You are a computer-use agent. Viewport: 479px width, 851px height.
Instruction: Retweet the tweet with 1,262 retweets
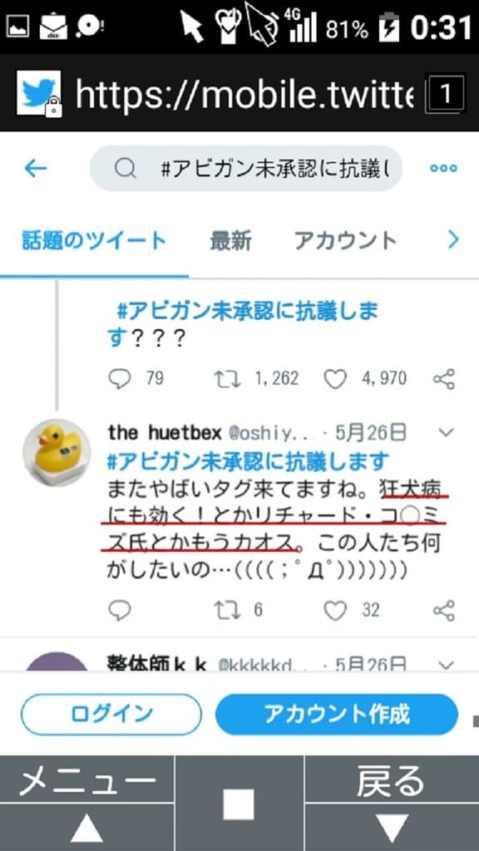coord(227,379)
